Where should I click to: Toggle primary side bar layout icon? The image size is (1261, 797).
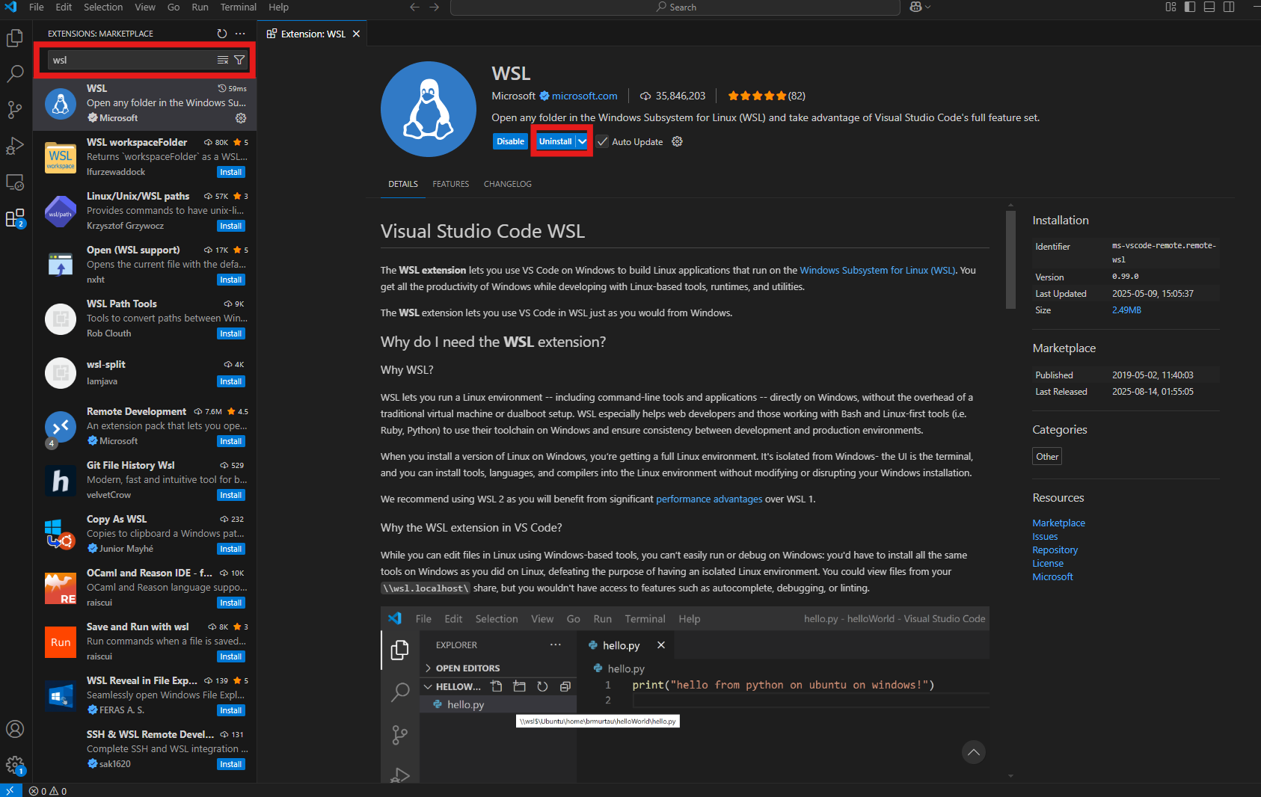[1190, 7]
